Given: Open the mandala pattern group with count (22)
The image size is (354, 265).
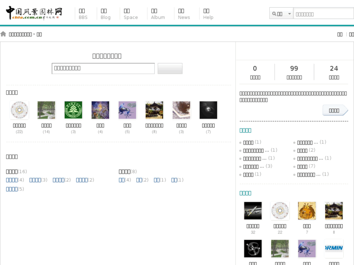Looking at the screenshot, I should (19, 110).
